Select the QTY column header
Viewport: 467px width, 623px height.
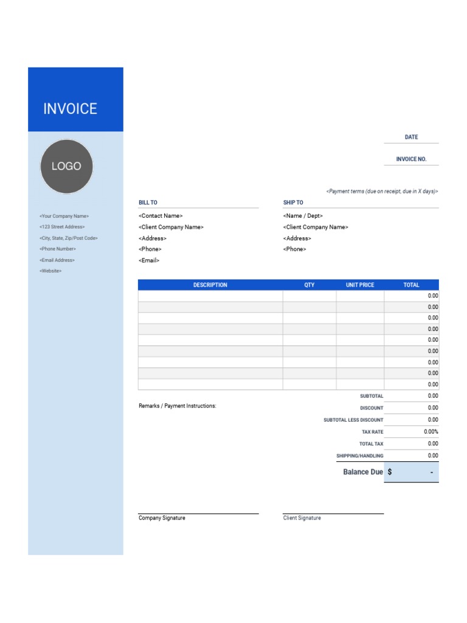[x=309, y=285]
